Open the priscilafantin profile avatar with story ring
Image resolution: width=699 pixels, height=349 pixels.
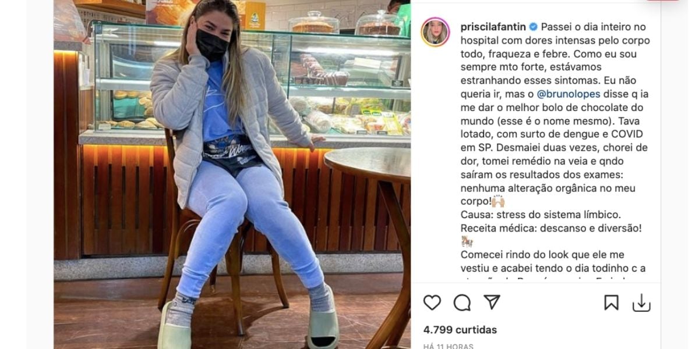point(435,32)
